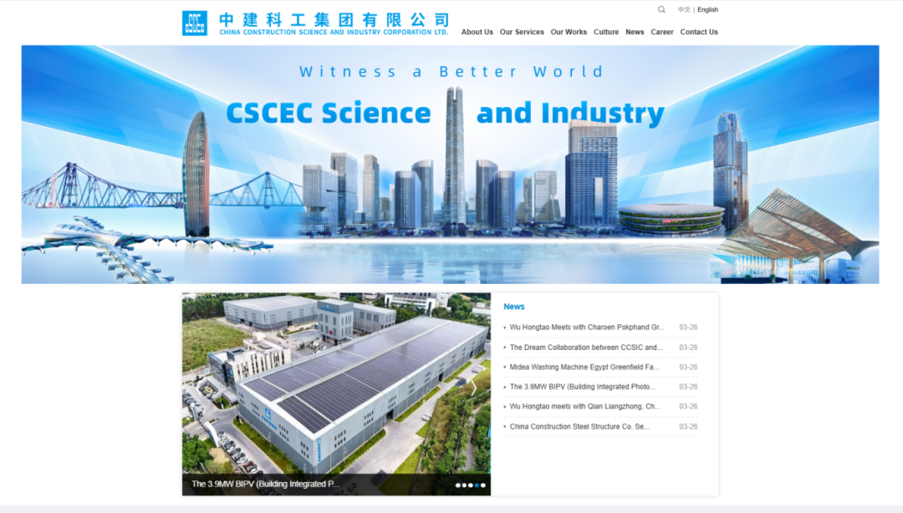Click the 03-26 date on the Qian Liangzhong row
The width and height of the screenshot is (903, 513).
tap(688, 407)
